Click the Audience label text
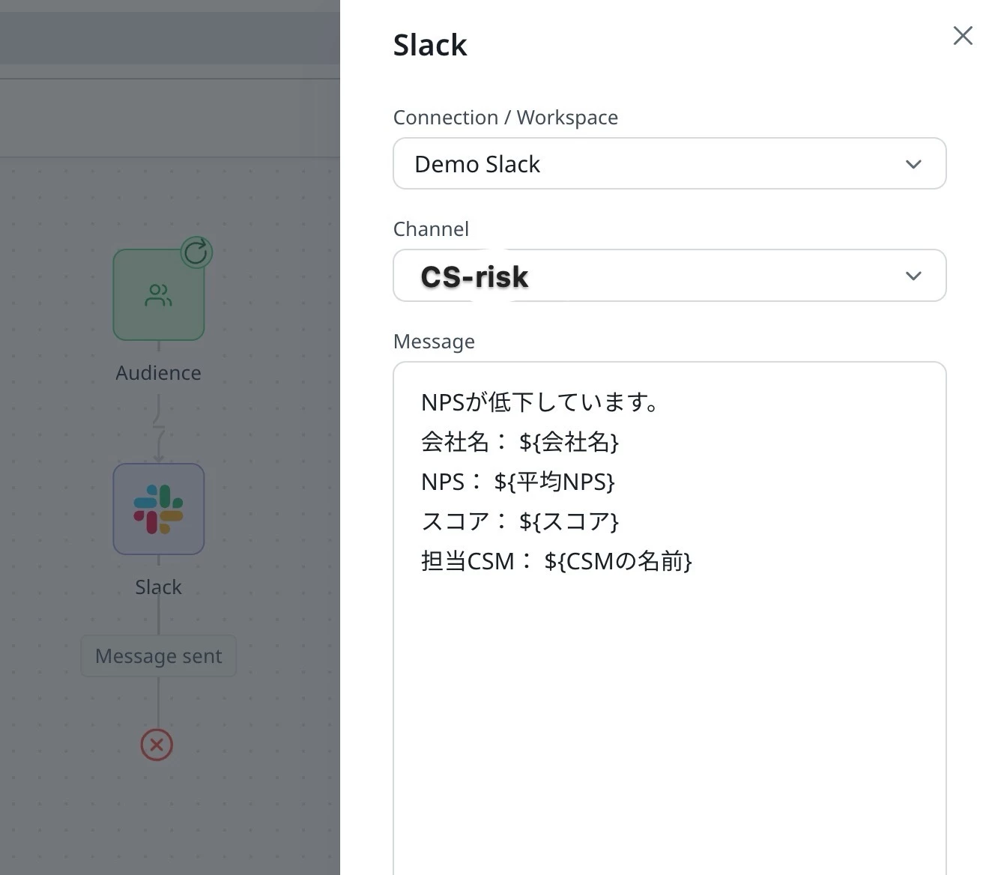 point(158,373)
